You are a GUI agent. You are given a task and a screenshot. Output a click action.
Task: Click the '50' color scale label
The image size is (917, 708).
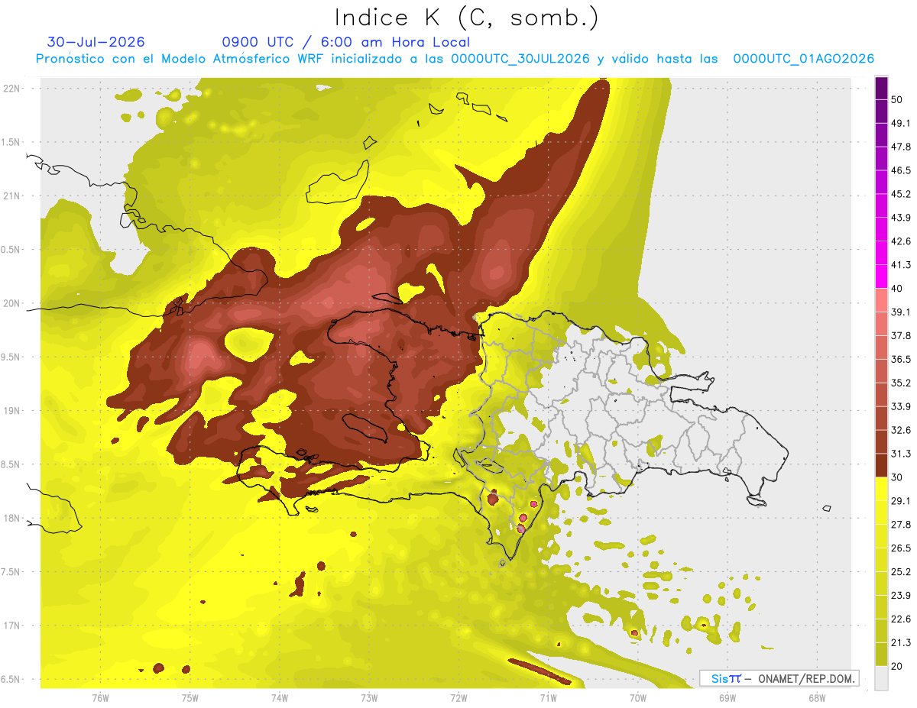898,100
